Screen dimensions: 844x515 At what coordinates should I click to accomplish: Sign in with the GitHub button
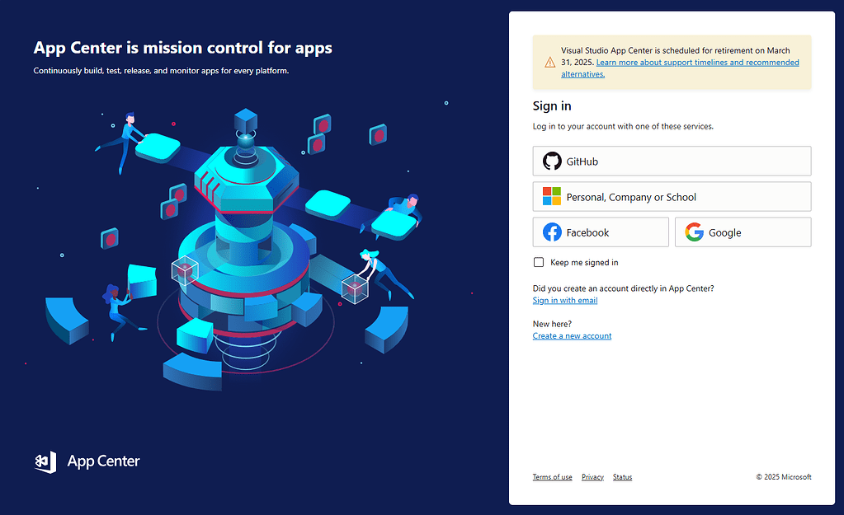(x=672, y=161)
